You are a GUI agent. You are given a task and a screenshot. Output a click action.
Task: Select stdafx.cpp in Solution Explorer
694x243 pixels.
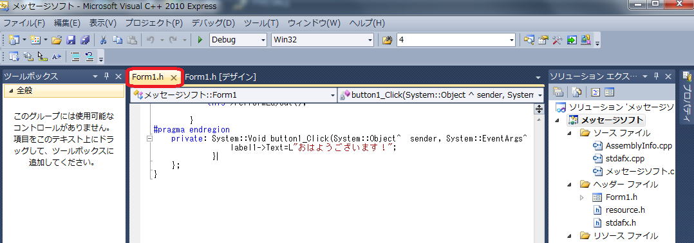625,159
